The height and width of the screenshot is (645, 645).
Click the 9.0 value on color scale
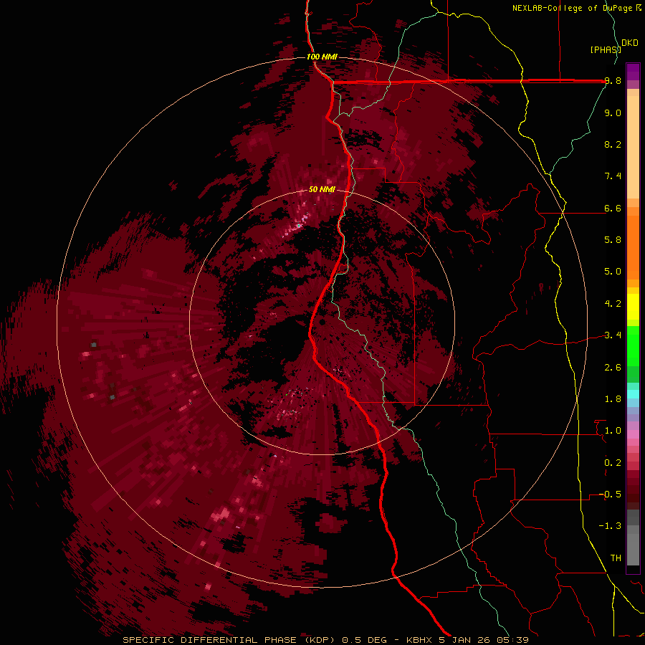(x=613, y=113)
